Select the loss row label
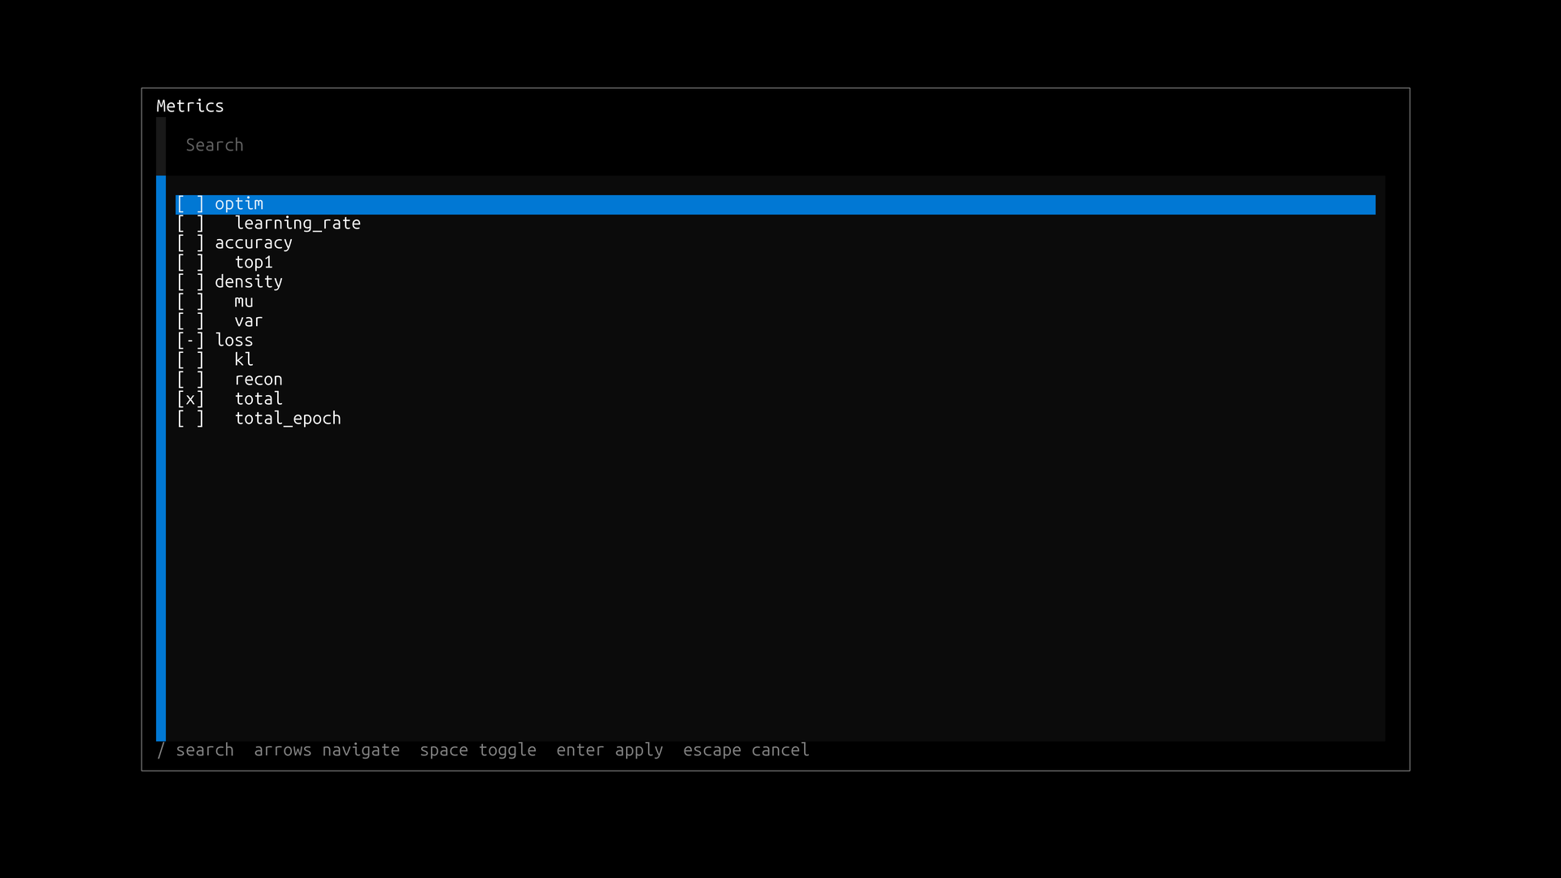 click(x=234, y=341)
